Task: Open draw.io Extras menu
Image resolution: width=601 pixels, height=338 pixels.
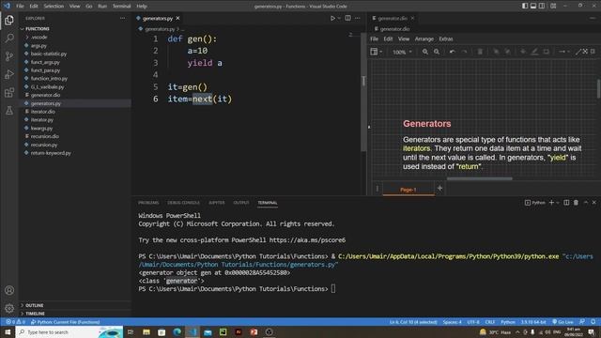Action: pyautogui.click(x=446, y=38)
